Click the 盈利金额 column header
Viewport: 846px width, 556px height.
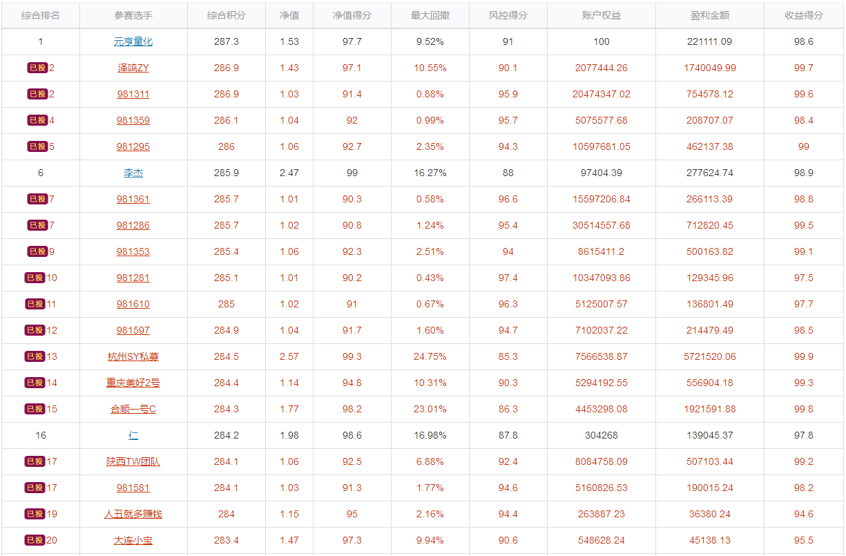[x=710, y=15]
